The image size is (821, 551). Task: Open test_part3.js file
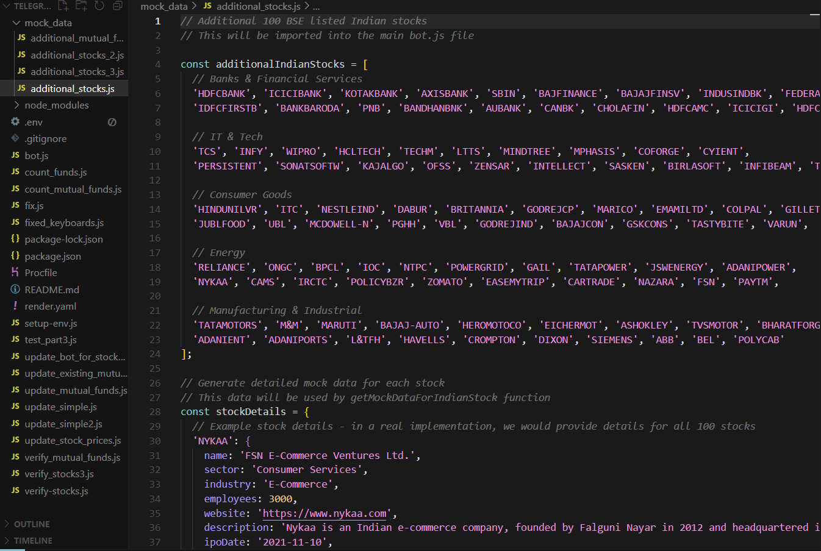pos(51,339)
